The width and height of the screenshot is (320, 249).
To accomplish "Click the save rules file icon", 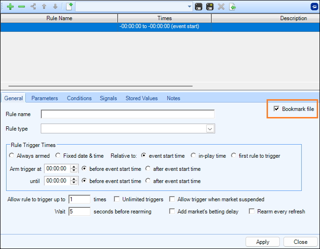I will [x=199, y=7].
